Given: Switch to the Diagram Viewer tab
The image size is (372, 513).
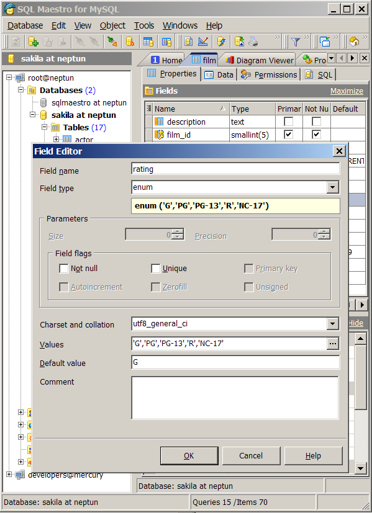Looking at the screenshot, I should point(260,60).
